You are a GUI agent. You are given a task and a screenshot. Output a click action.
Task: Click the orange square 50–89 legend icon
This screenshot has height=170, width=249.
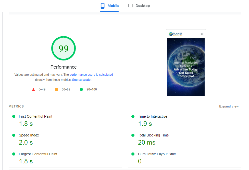click(x=57, y=89)
